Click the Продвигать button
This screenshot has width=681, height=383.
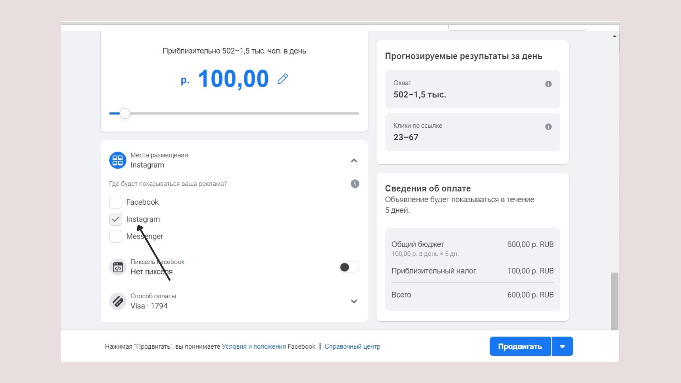pyautogui.click(x=520, y=346)
